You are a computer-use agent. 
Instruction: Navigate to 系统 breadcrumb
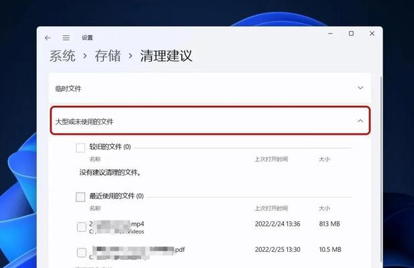tap(62, 56)
